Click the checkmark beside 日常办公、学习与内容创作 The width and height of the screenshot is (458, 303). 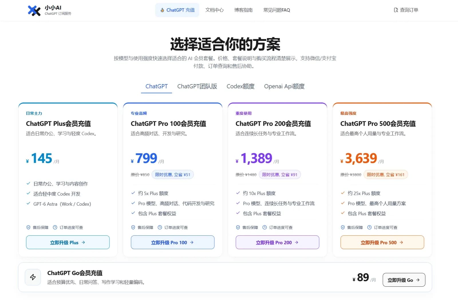pos(28,183)
